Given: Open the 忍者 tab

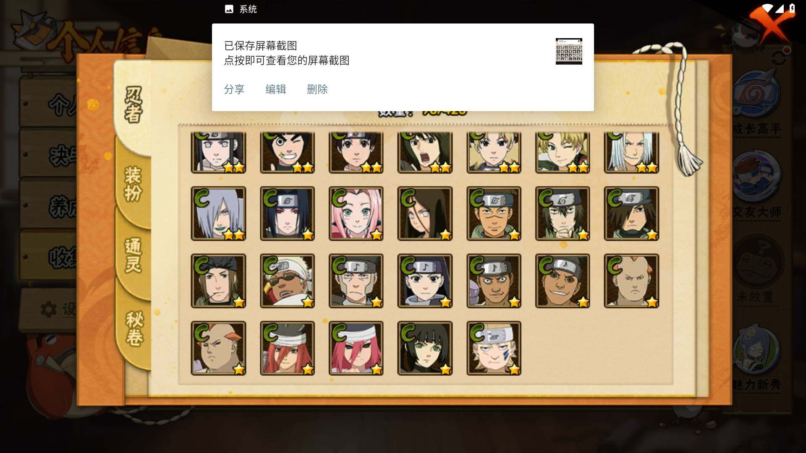Looking at the screenshot, I should coord(133,105).
